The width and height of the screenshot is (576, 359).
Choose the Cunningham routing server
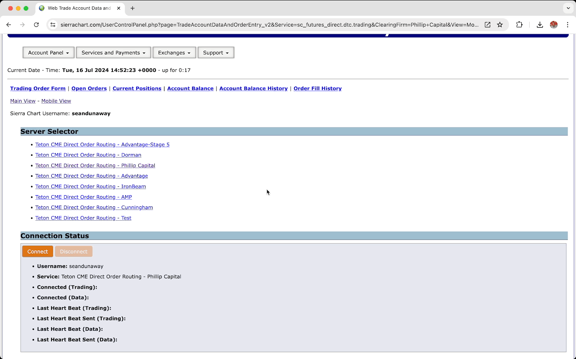coord(94,208)
